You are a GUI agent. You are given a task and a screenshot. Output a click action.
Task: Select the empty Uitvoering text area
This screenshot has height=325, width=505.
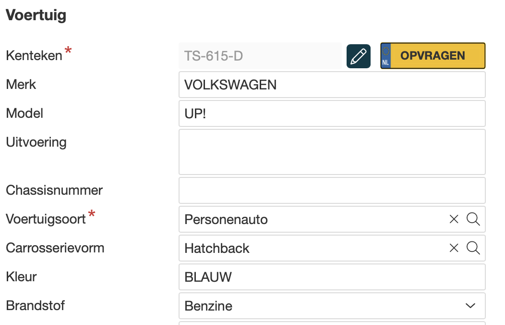click(331, 152)
